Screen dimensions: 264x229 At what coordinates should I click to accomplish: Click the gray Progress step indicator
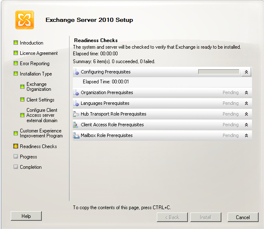[x=16, y=156]
